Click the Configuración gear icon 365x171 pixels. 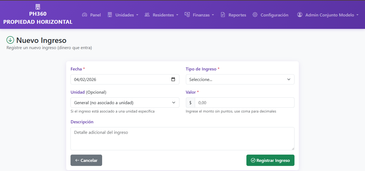coord(255,15)
